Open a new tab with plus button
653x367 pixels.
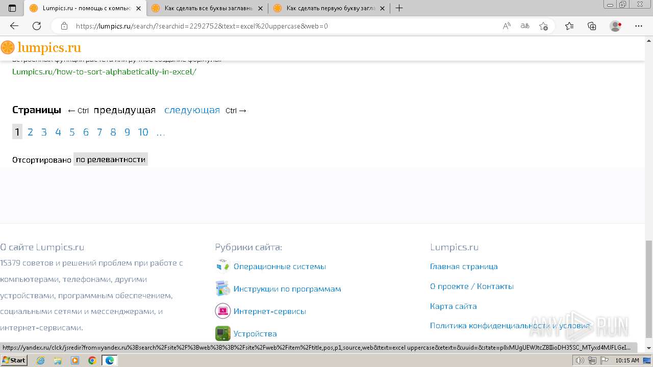(399, 8)
